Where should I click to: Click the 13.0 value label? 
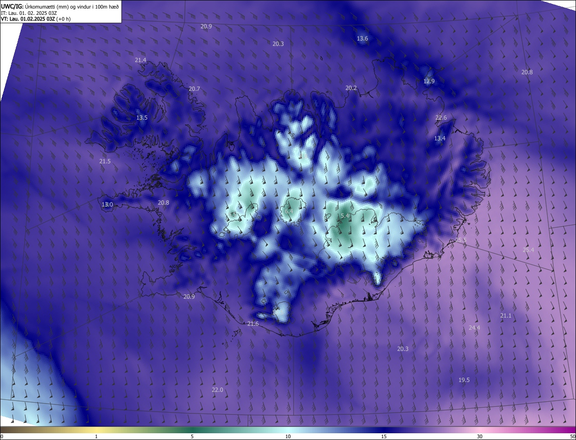pos(107,205)
